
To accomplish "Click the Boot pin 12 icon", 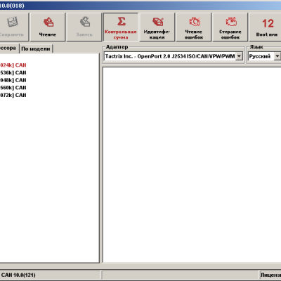I will (x=268, y=23).
